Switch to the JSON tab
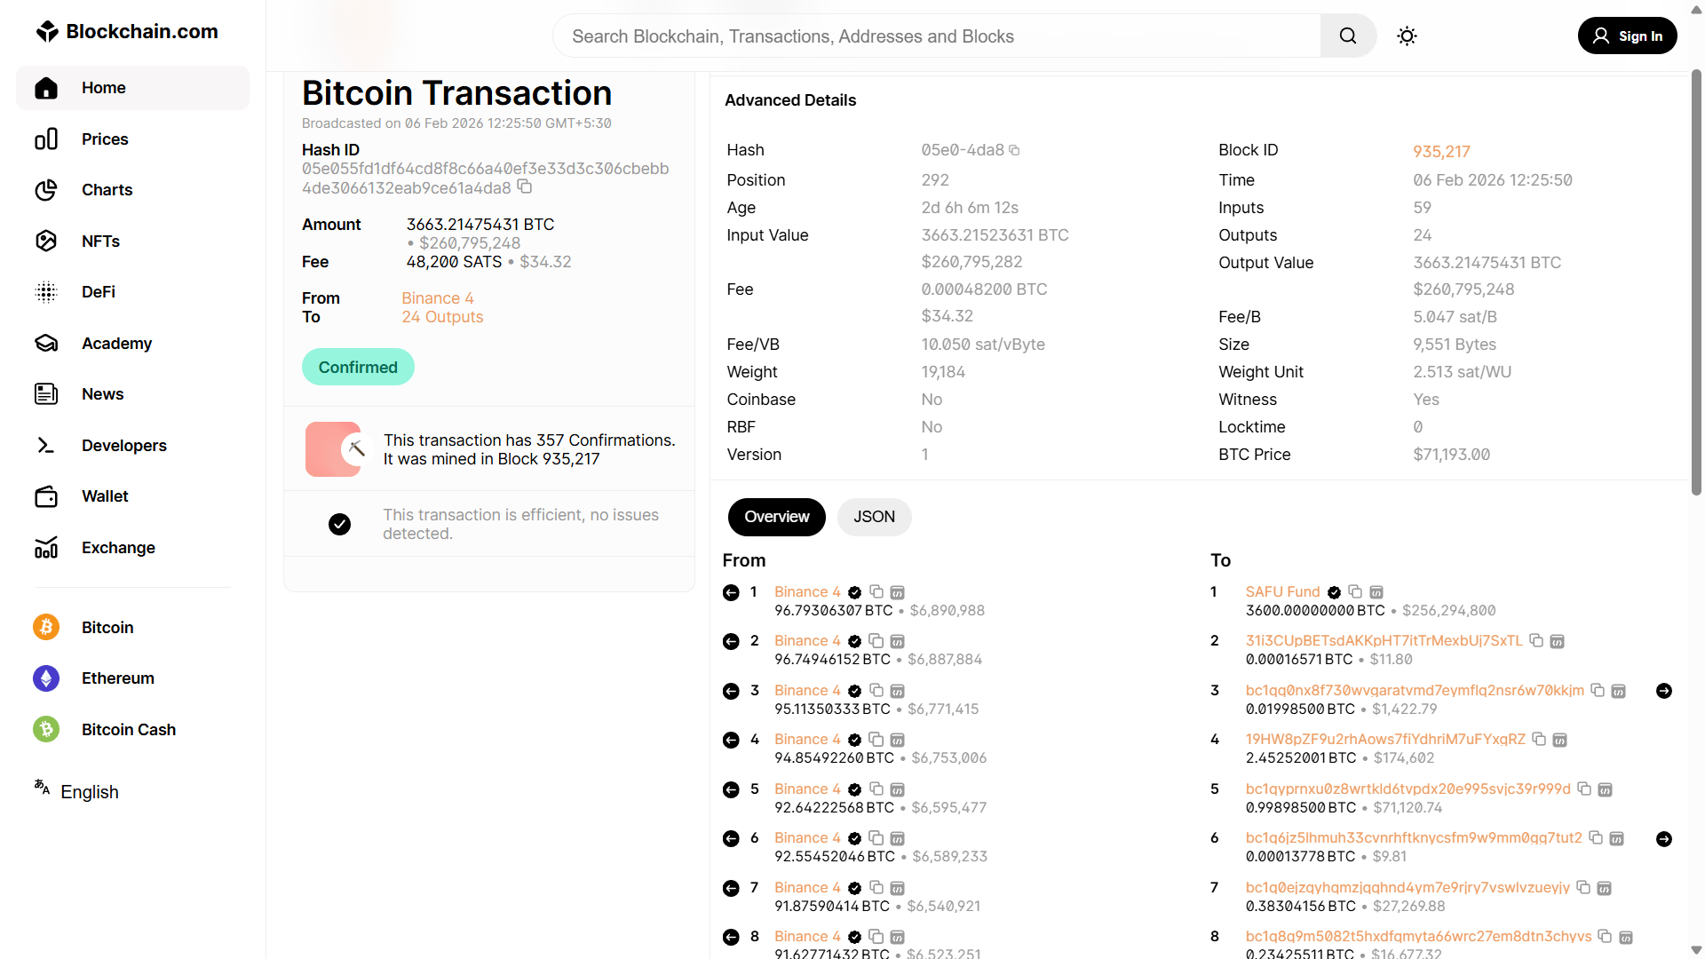Viewport: 1705px width, 959px height. tap(874, 517)
